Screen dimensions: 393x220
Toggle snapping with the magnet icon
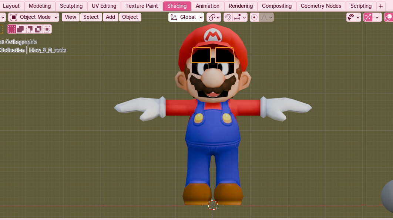(x=228, y=17)
